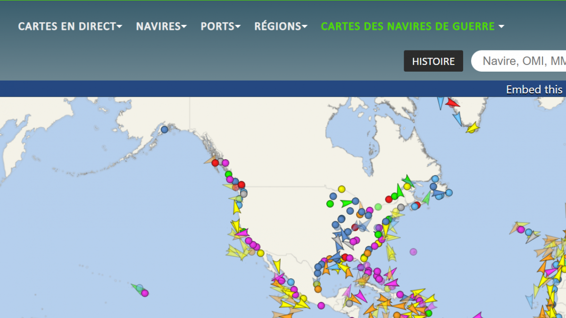Open the Navires dropdown menu
Image resolution: width=566 pixels, height=318 pixels.
pos(161,26)
